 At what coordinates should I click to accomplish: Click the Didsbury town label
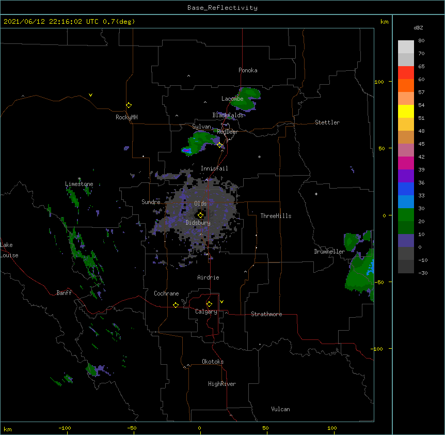coord(198,223)
